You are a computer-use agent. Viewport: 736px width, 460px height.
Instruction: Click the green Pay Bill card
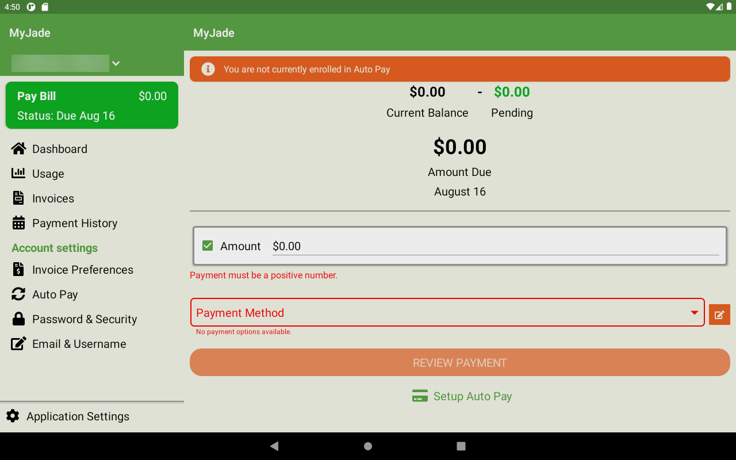click(92, 105)
